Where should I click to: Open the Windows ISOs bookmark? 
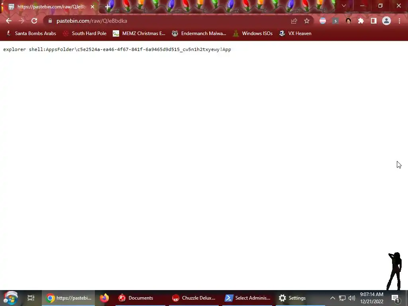(252, 33)
